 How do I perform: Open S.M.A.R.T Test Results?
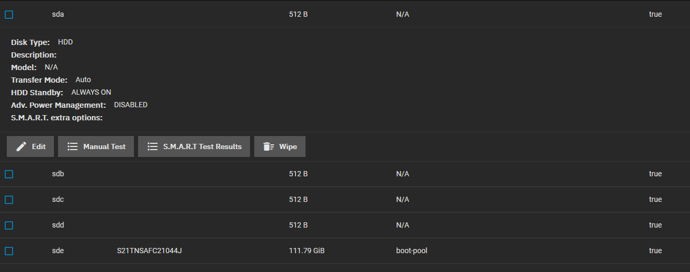click(202, 146)
